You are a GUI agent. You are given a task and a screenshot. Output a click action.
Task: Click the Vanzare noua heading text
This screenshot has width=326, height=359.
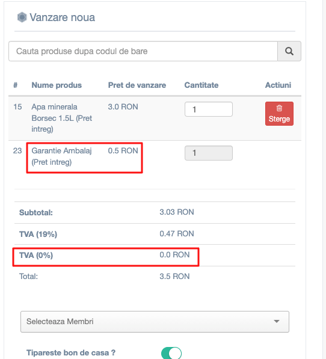pos(63,17)
